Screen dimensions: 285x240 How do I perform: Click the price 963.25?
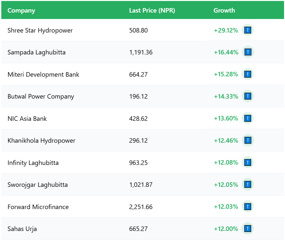click(x=138, y=163)
